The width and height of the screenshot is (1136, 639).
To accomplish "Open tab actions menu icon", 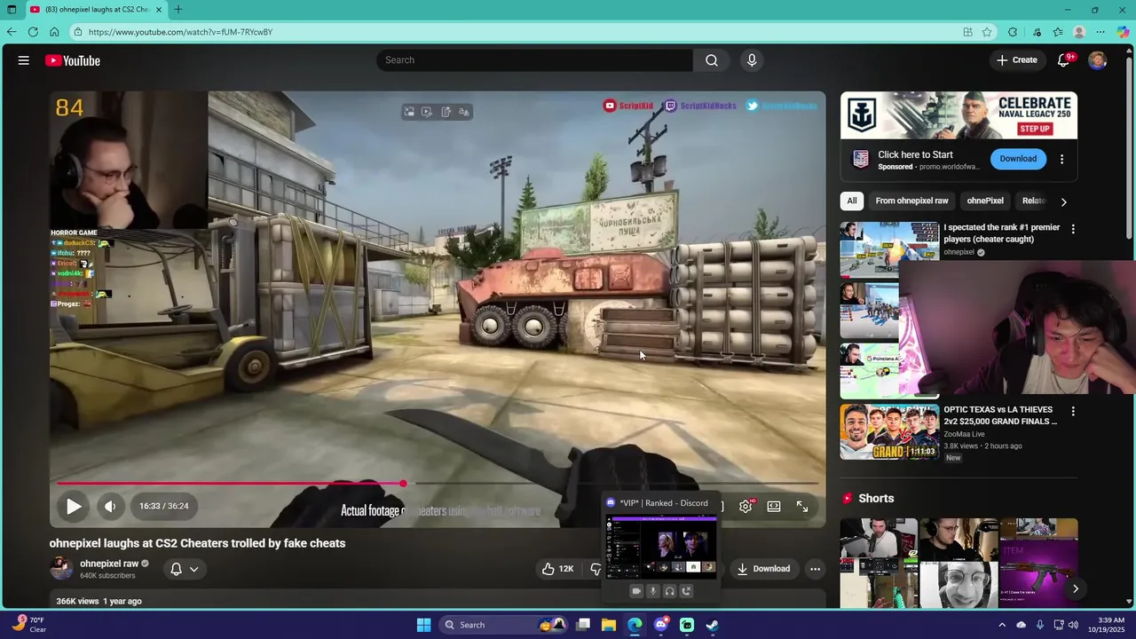I will 12,10.
